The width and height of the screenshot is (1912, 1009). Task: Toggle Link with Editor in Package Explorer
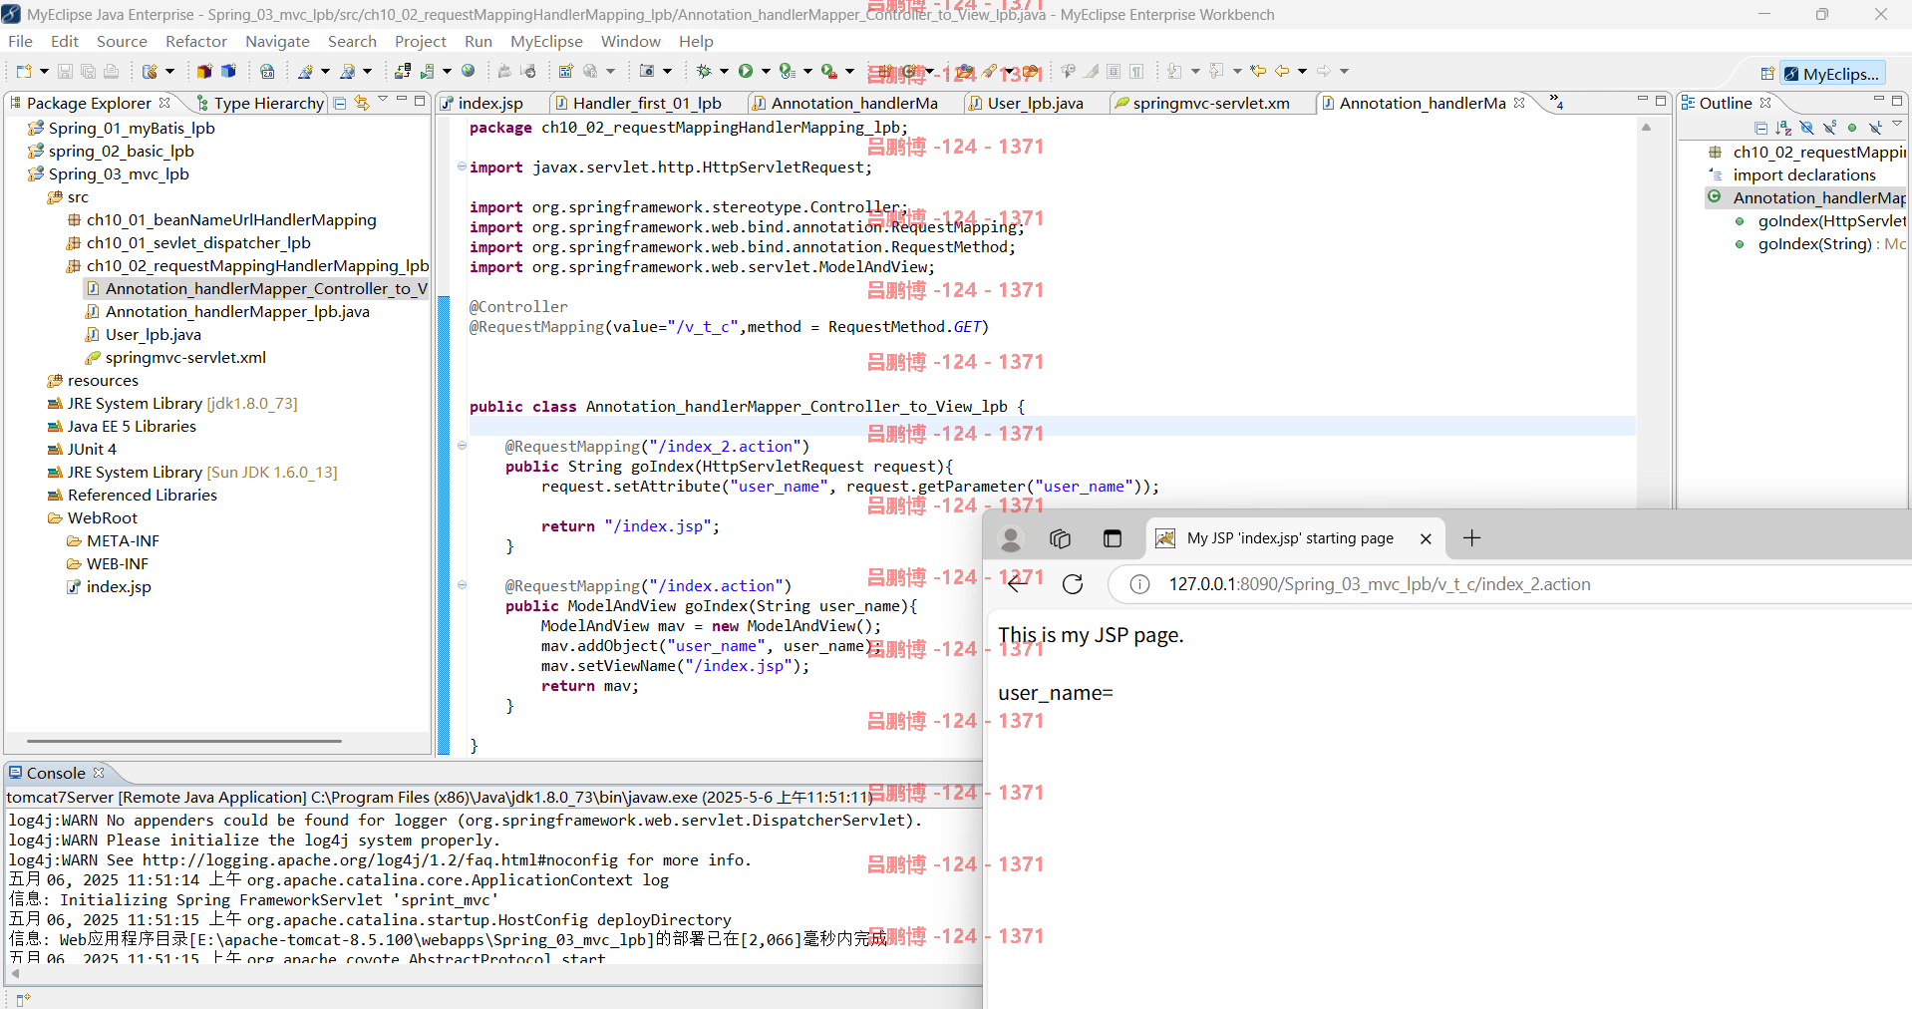coord(362,103)
